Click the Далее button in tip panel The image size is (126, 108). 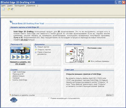coord(110,95)
